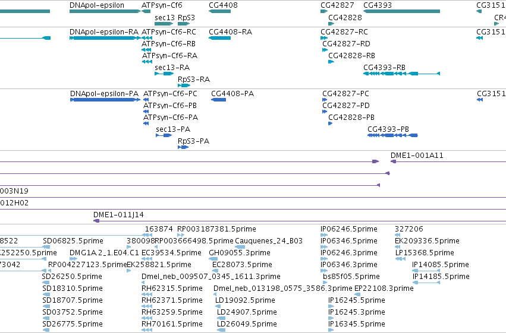Click the RpS3 gene label
Image resolution: width=506 pixels, height=333 pixels.
[x=186, y=17]
